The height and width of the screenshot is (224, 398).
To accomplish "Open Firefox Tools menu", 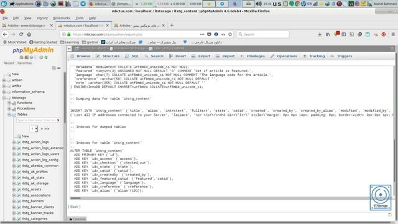I will pyautogui.click(x=80, y=18).
